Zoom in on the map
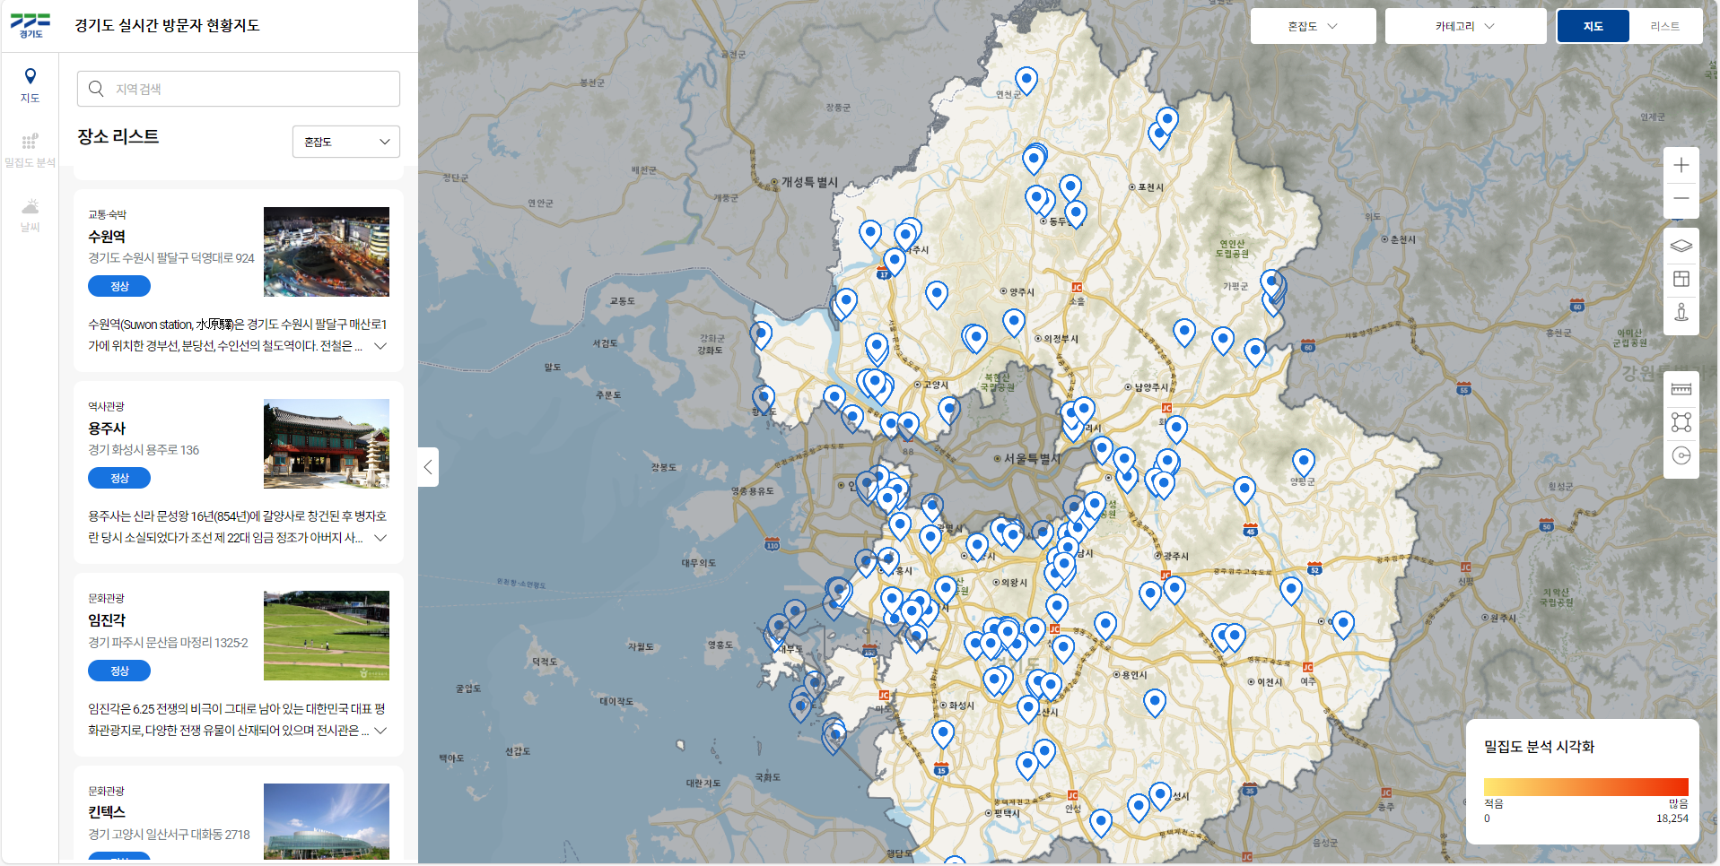This screenshot has height=866, width=1720. (x=1681, y=166)
